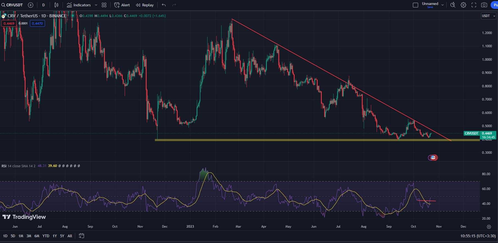Open the D time interval selector
The height and width of the screenshot is (243, 498).
point(43,5)
